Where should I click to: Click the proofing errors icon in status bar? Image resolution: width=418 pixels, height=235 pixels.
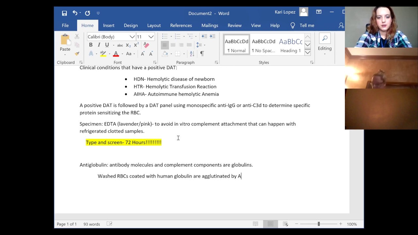[x=109, y=224]
